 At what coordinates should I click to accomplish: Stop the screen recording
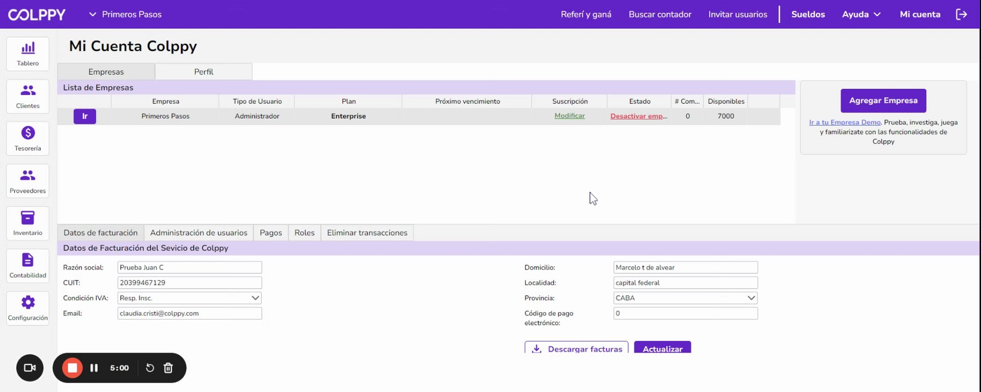tap(72, 368)
